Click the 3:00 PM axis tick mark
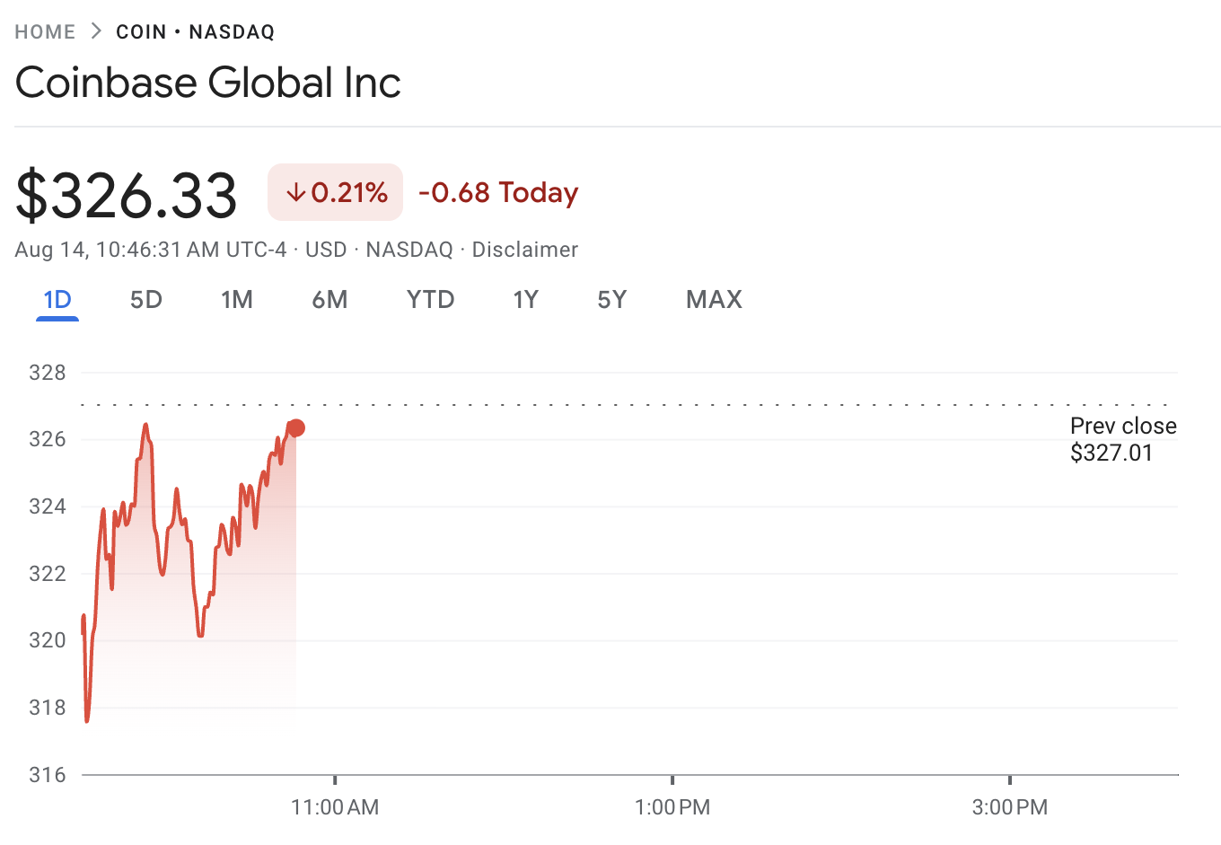1221x845 pixels. click(x=1010, y=779)
